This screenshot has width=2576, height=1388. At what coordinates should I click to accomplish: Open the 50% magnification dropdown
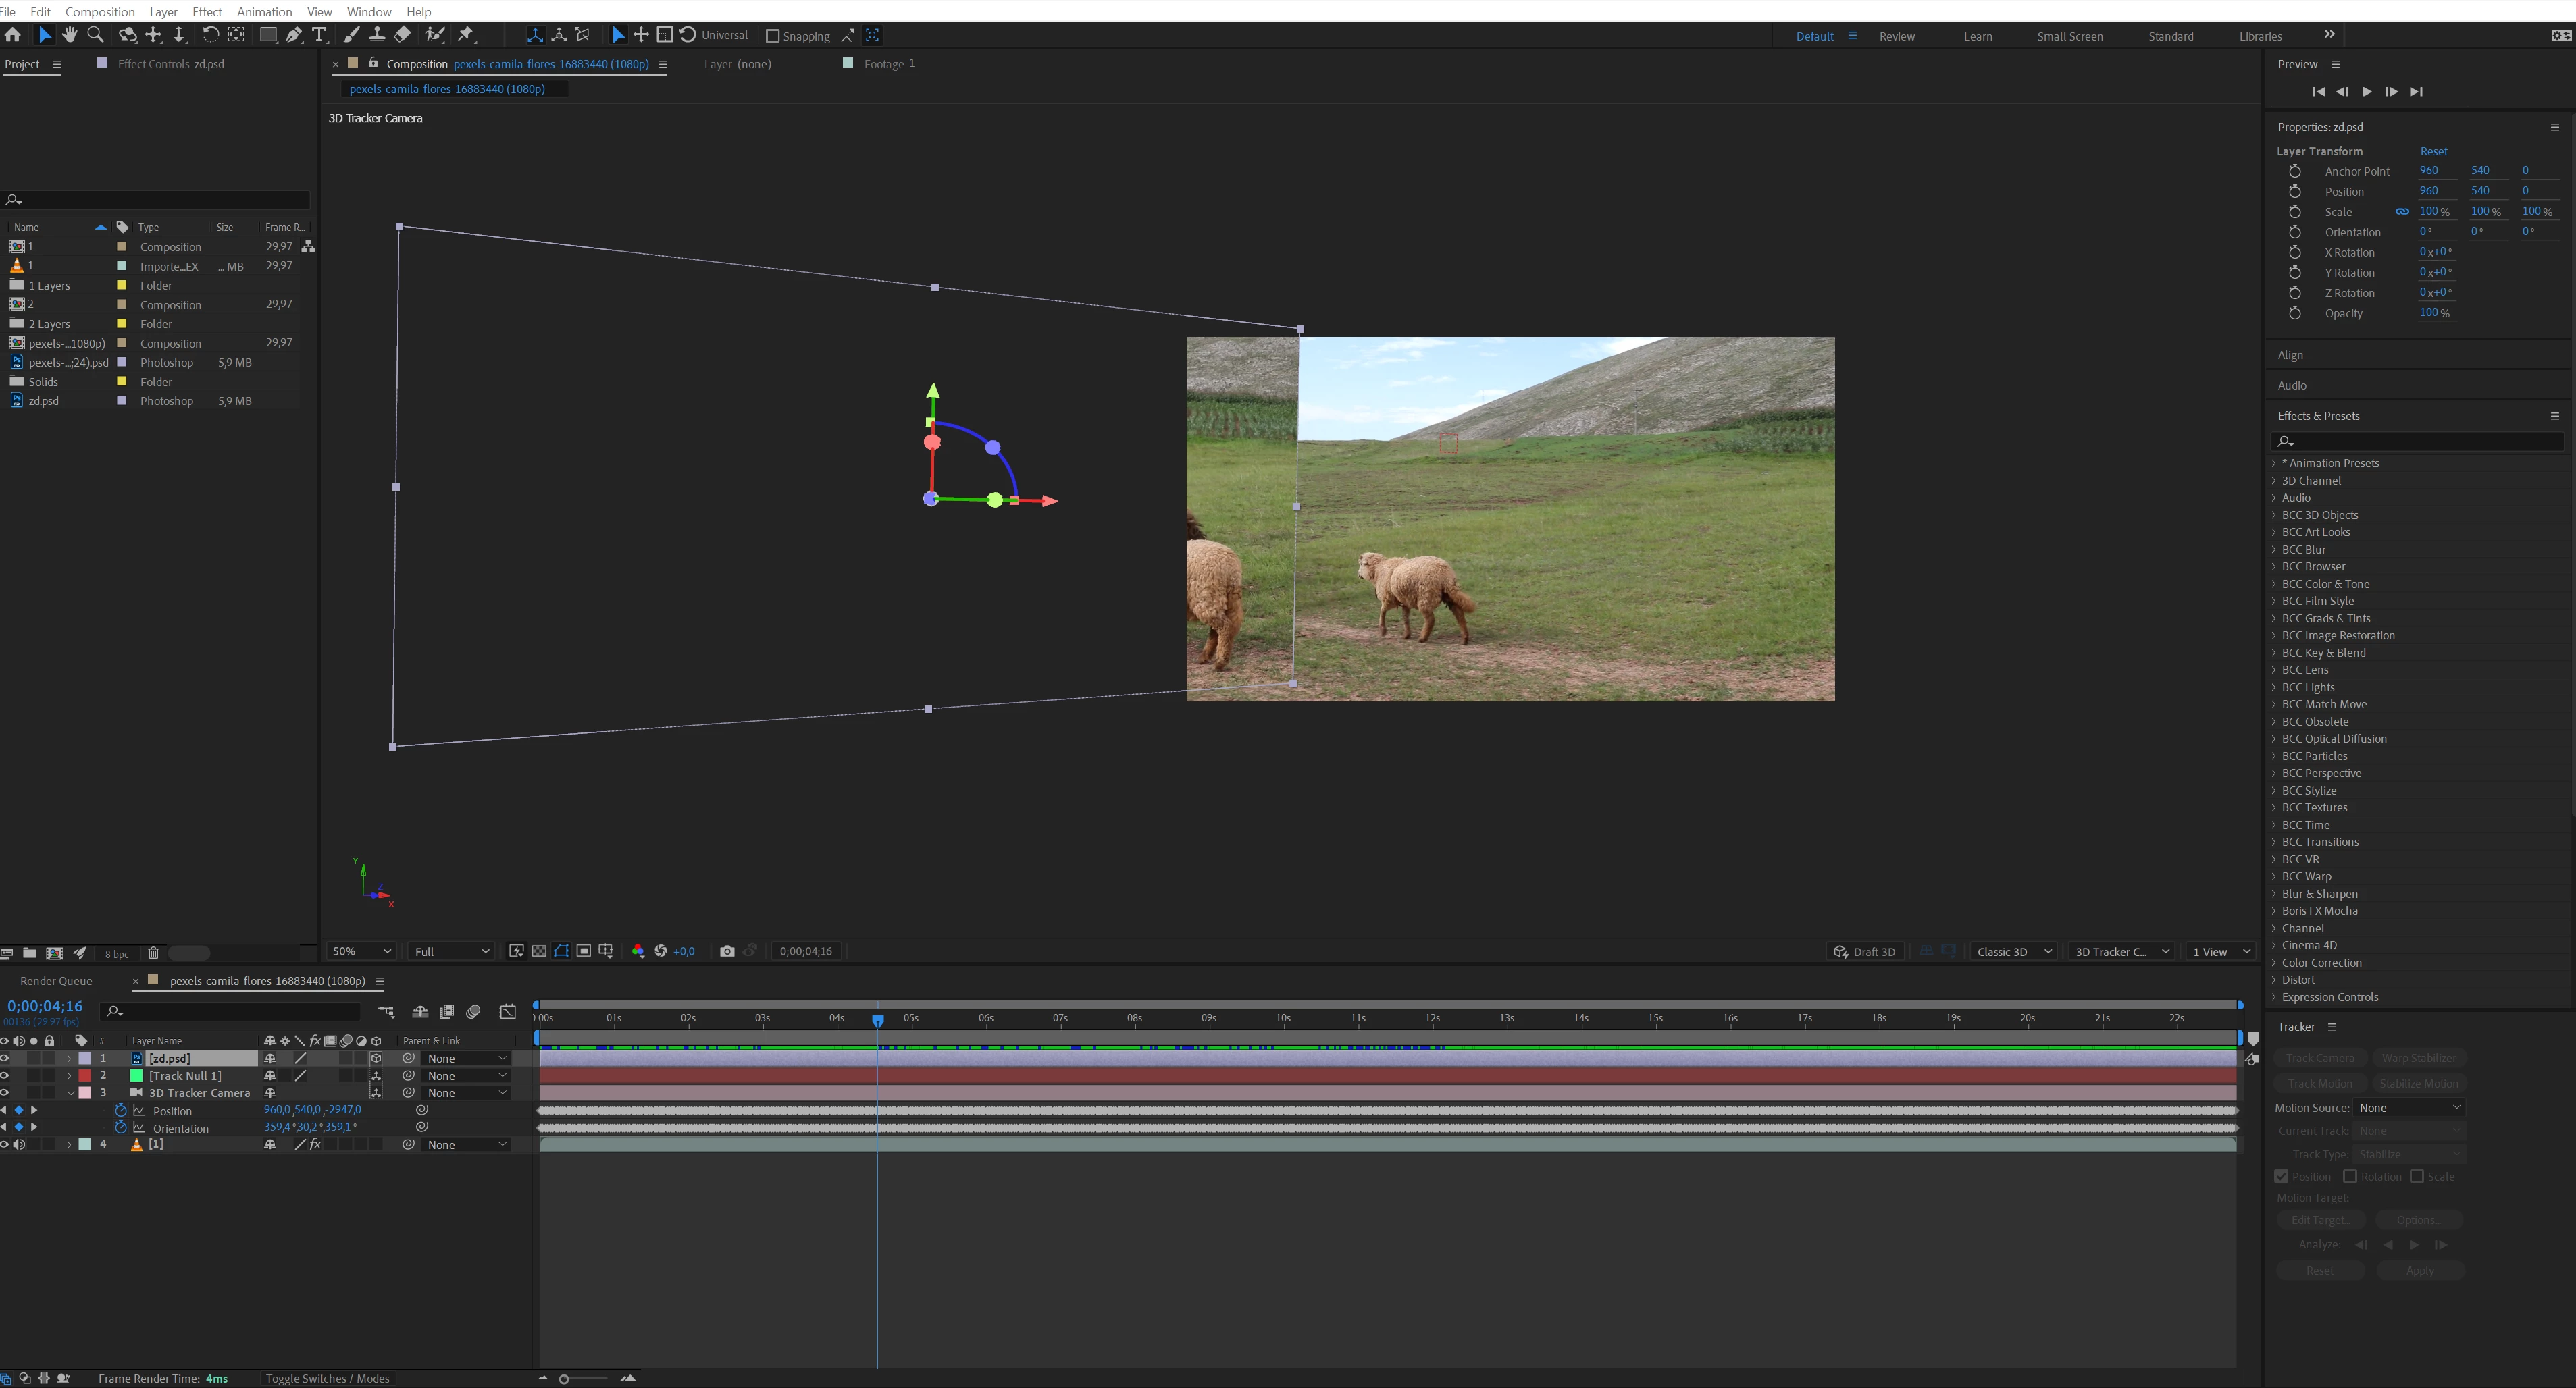click(x=361, y=951)
